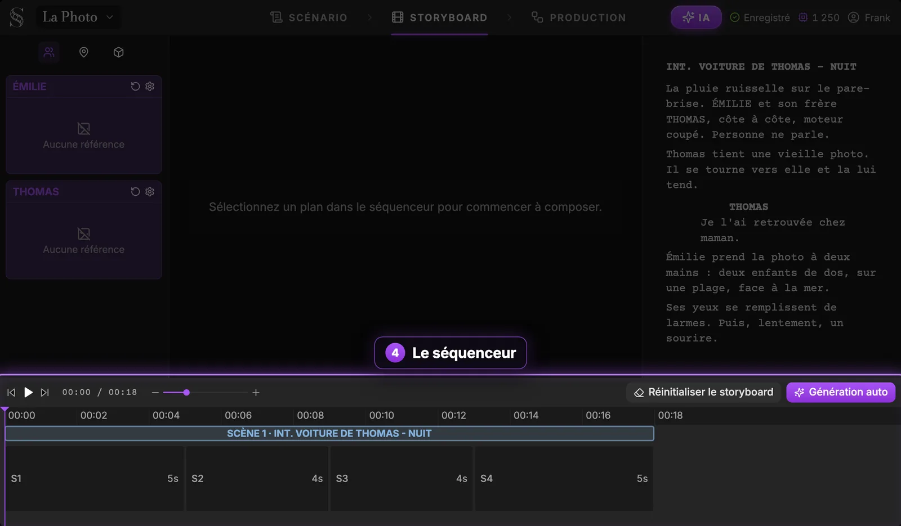Switch to the Storyboard tab
Screen dimensions: 901x526
440,17
